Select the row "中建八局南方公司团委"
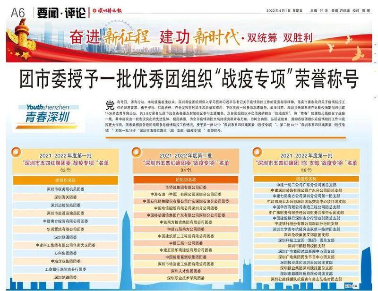Viewport: 378px width, 291px height. click(x=186, y=229)
